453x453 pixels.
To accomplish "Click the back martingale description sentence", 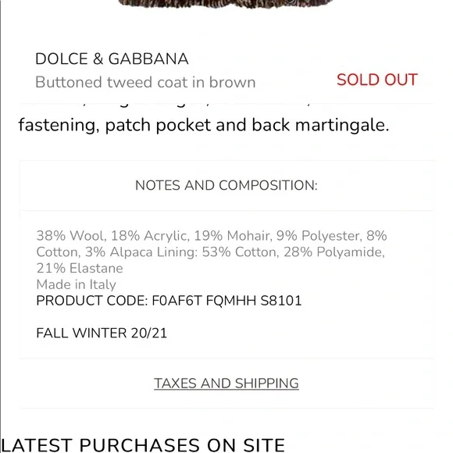I will tap(204, 126).
